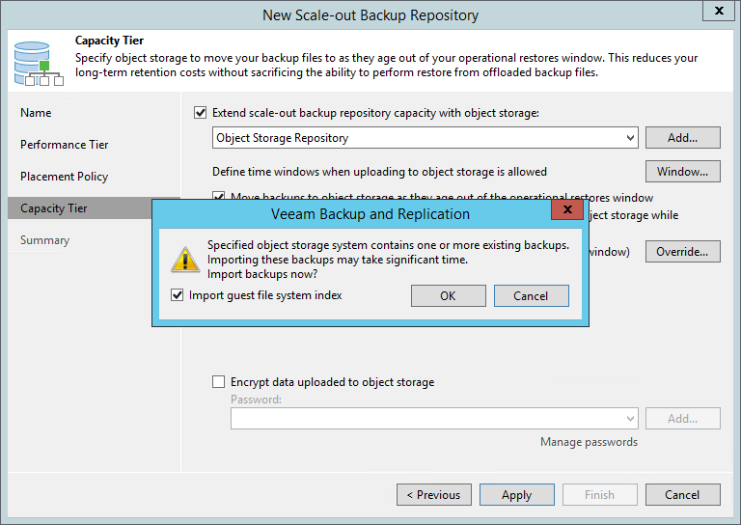This screenshot has height=525, width=741.
Task: Uncheck Import guest file system index
Action: click(x=178, y=295)
